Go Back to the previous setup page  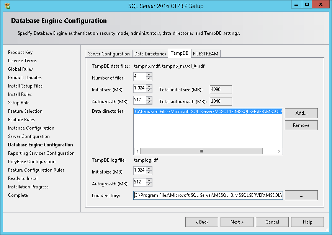coord(202,222)
